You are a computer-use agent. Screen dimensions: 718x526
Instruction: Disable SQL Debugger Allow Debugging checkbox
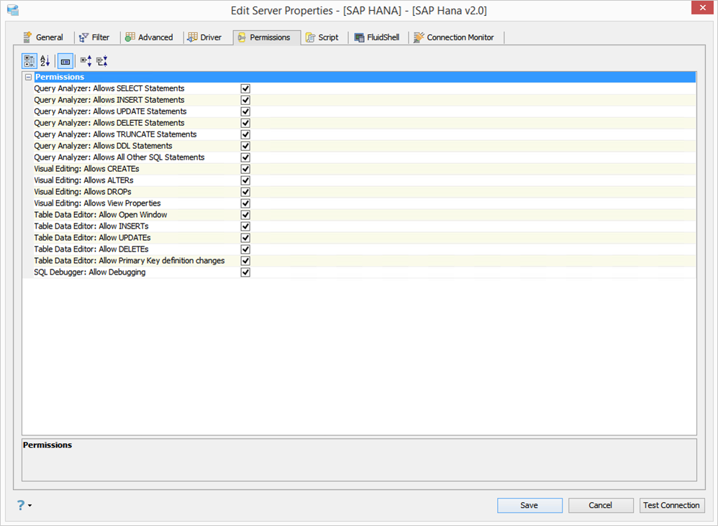[245, 272]
